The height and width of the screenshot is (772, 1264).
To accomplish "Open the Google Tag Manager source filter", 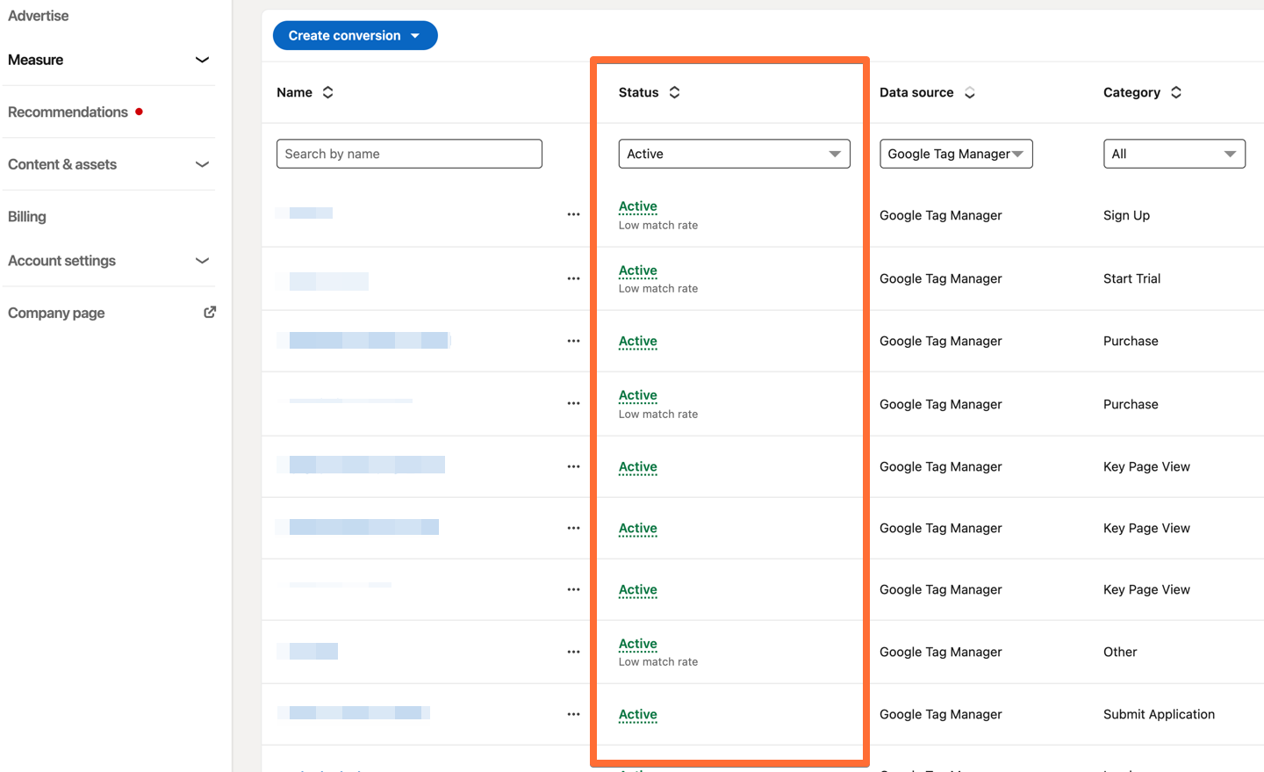I will [956, 154].
